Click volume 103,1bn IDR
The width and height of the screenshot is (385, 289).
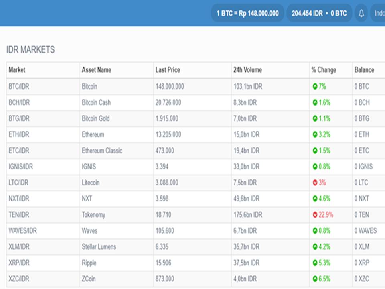coord(248,87)
